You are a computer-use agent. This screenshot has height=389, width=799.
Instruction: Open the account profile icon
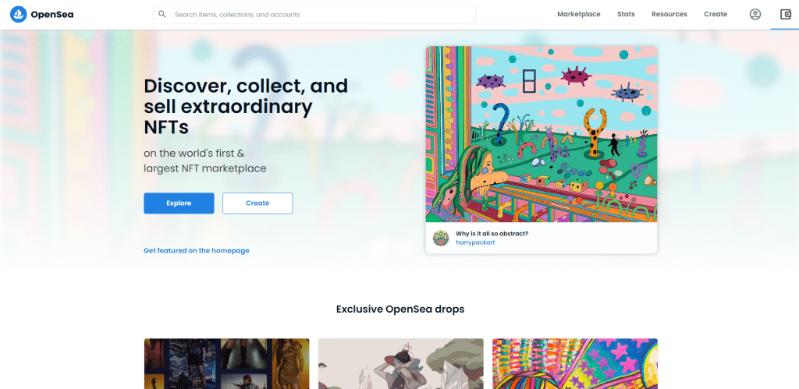tap(755, 14)
